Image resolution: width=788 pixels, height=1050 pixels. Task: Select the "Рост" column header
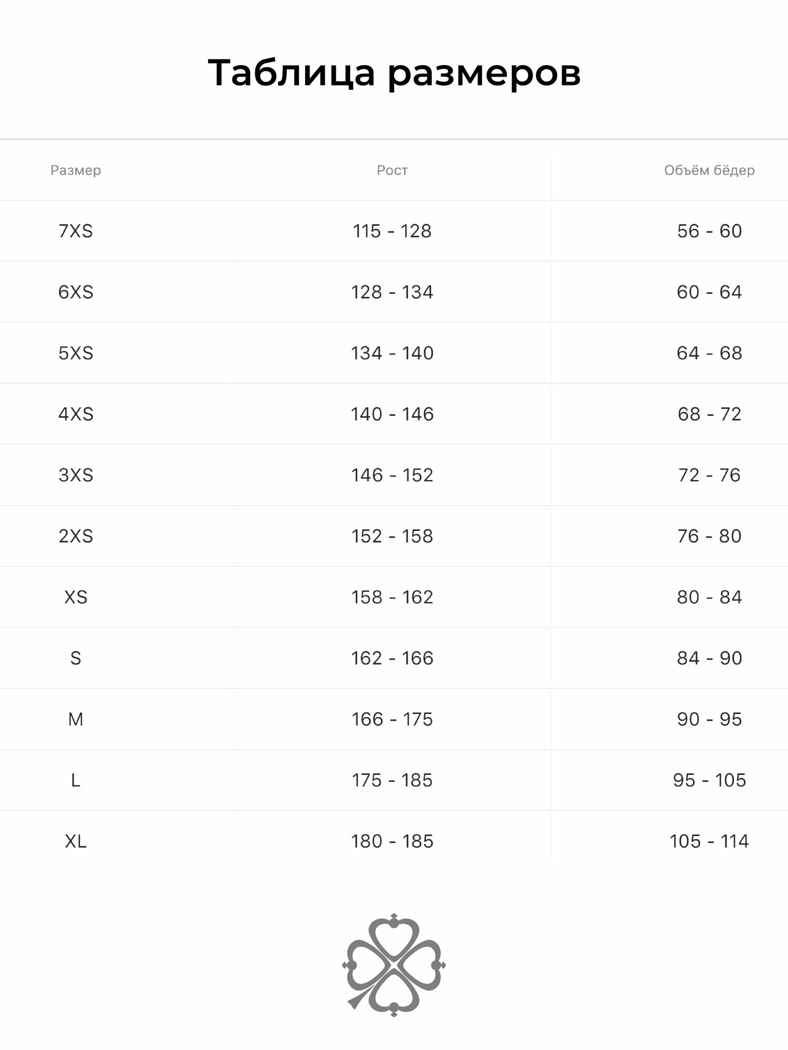[x=392, y=170]
